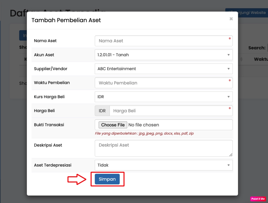The height and width of the screenshot is (203, 268).
Task: Focus the Waktu Pembelian input
Action: pyautogui.click(x=163, y=83)
